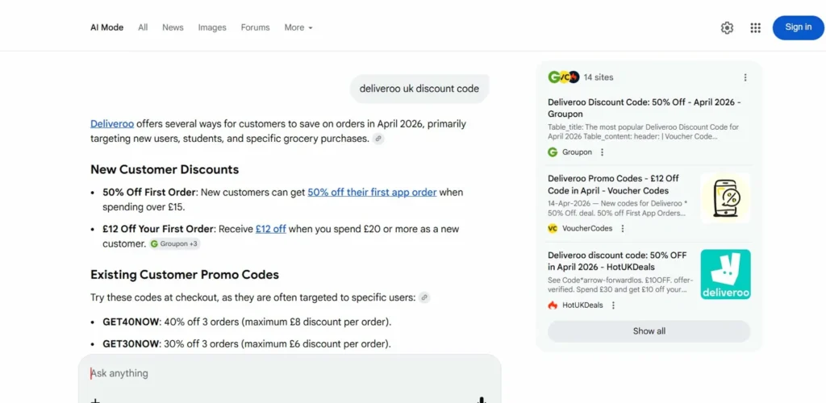This screenshot has width=826, height=403.
Task: Expand the More dropdown menu
Action: pyautogui.click(x=298, y=27)
